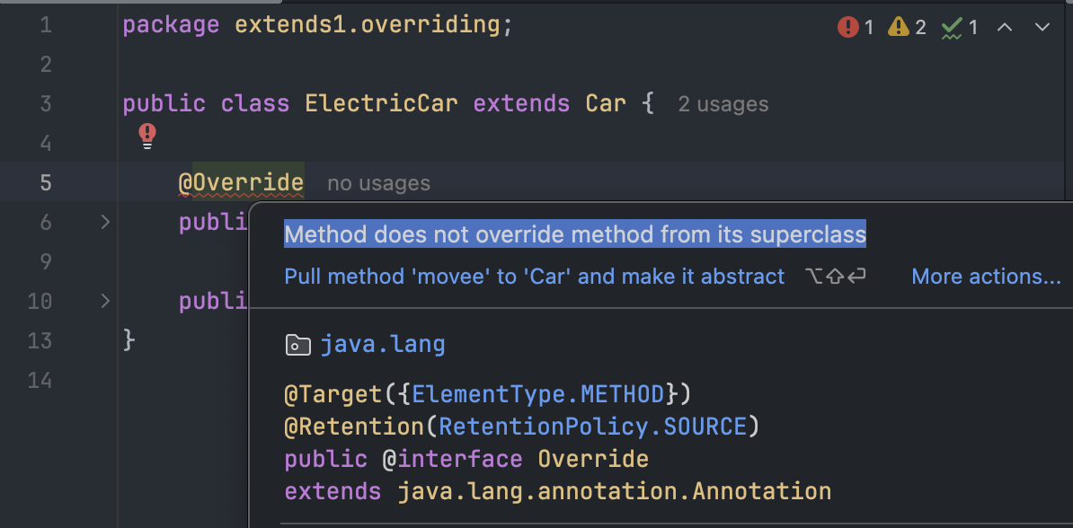
Task: Click the 'no usages' inlay hint
Action: [378, 183]
